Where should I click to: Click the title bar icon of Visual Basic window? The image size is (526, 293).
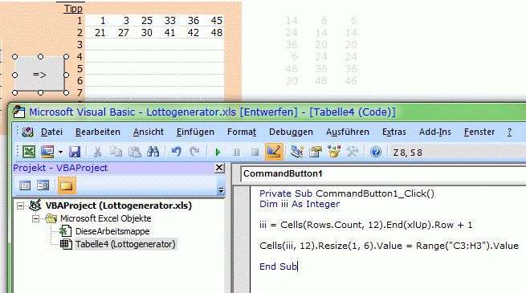point(19,112)
